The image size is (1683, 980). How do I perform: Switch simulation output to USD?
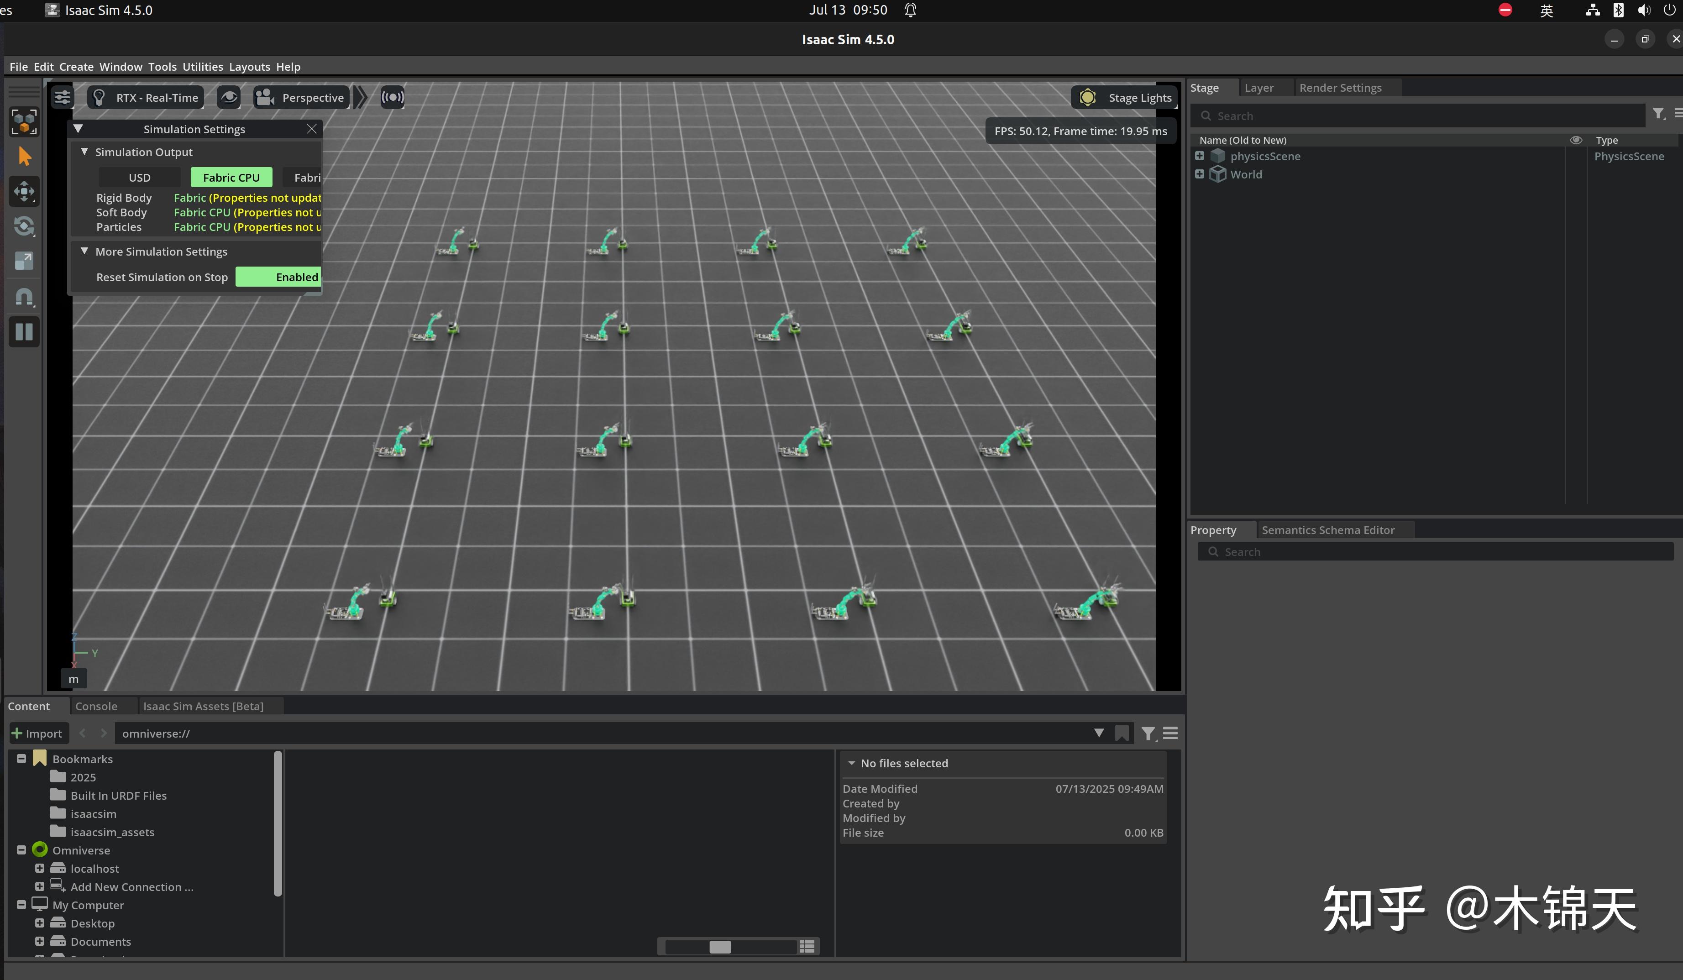tap(140, 177)
